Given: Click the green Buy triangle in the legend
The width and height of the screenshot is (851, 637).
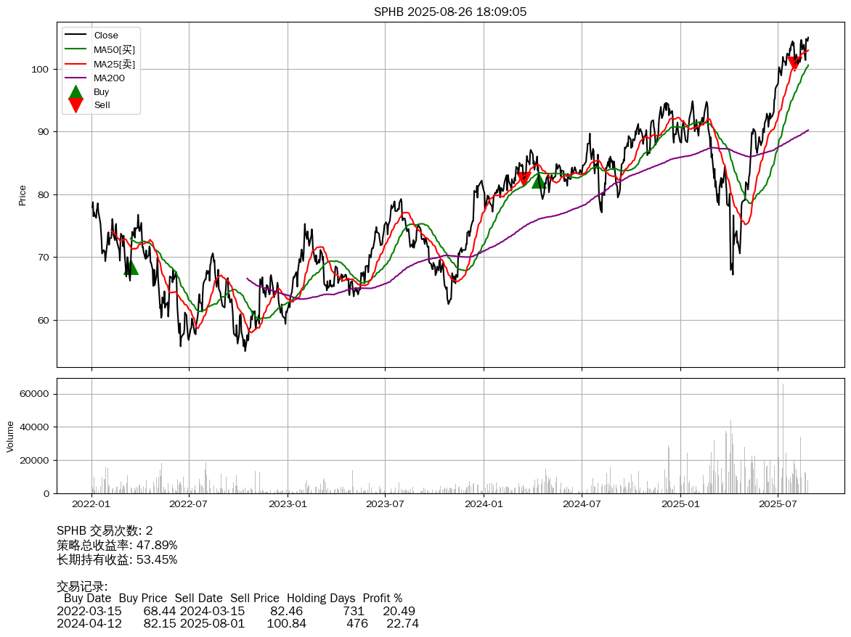Looking at the screenshot, I should point(76,92).
